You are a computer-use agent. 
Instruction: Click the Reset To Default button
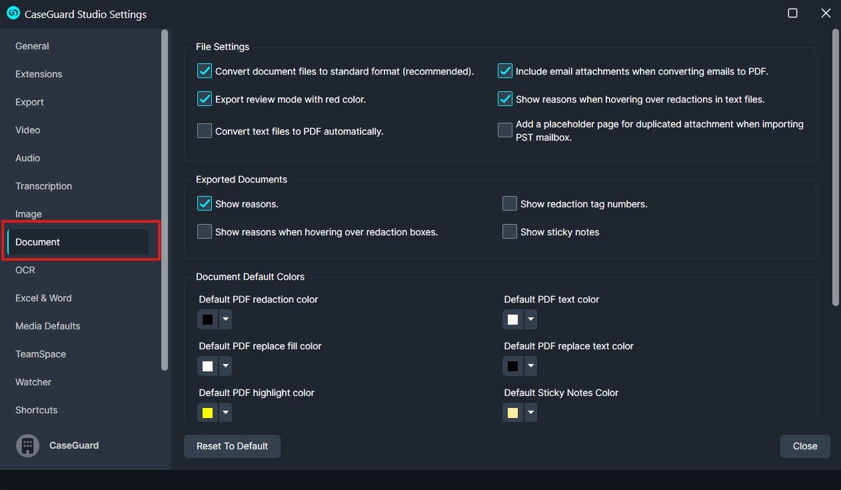pyautogui.click(x=232, y=446)
